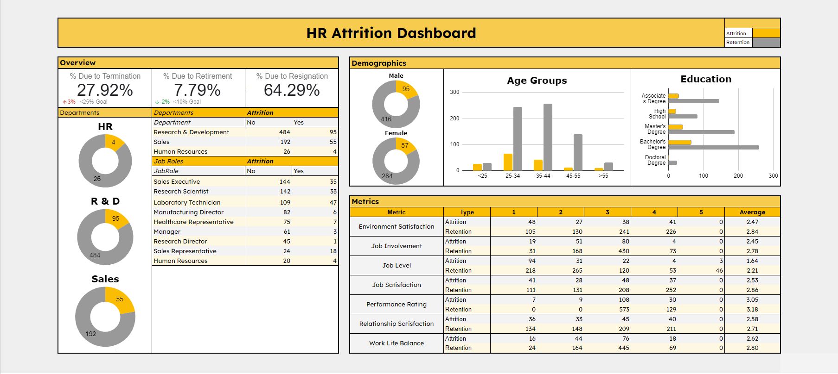Select the Demographics section header

564,63
